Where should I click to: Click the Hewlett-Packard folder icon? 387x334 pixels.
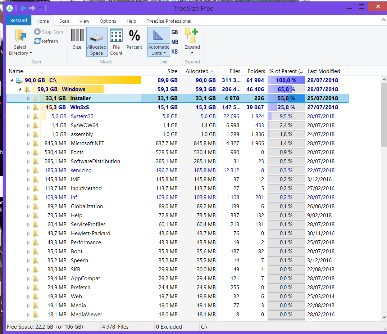(x=36, y=233)
